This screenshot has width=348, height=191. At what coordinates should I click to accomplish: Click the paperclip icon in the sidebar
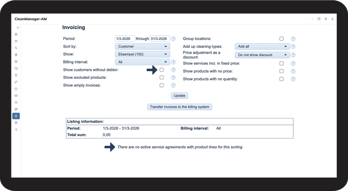[x=16, y=109]
